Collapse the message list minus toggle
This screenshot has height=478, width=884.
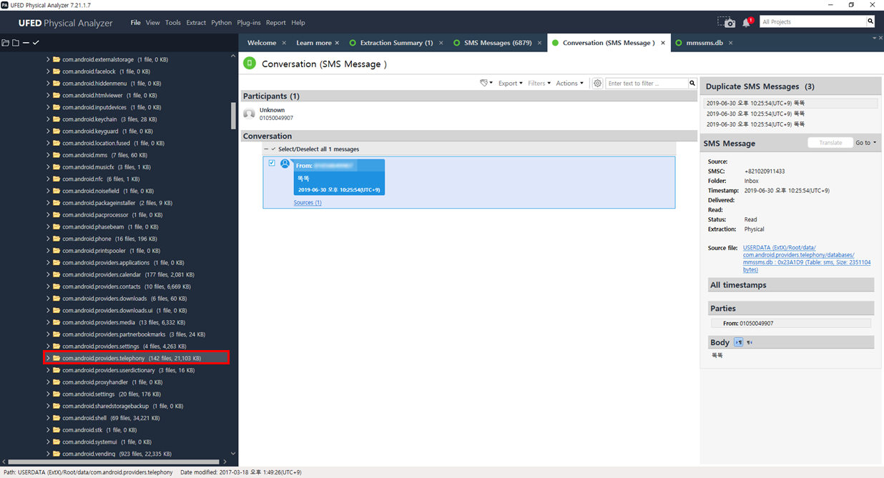pyautogui.click(x=266, y=149)
